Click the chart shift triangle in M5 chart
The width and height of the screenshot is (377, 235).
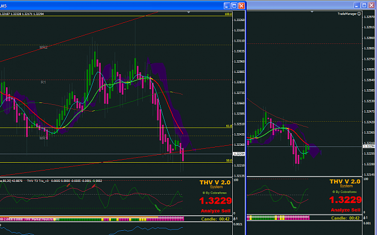(188, 12)
